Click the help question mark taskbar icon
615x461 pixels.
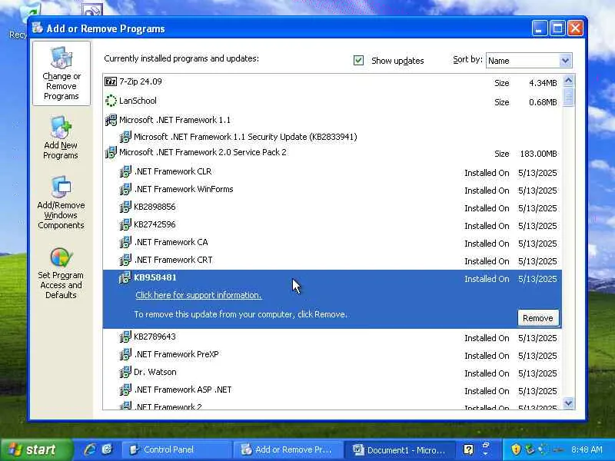click(x=468, y=449)
